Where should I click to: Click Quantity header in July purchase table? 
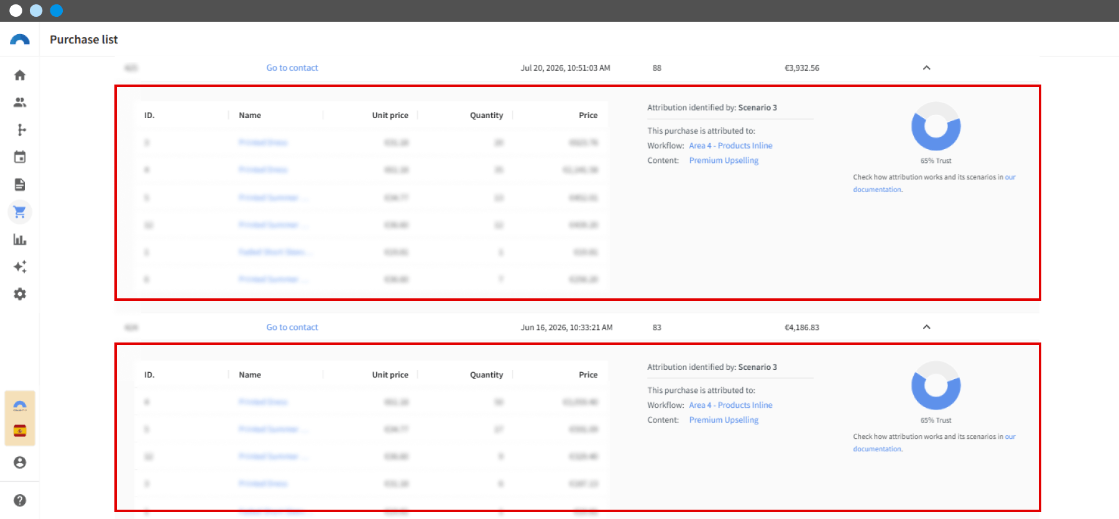487,115
